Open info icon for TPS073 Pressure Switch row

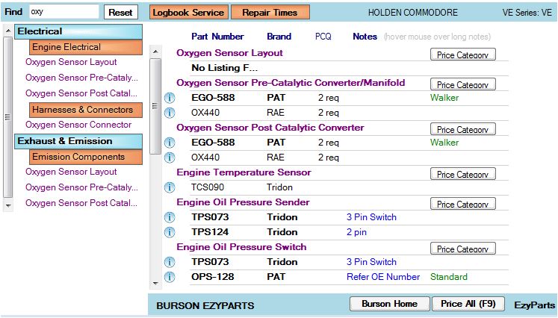coord(170,262)
